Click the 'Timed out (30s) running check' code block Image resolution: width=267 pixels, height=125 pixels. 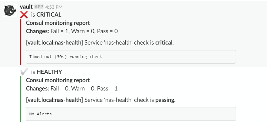[131, 57]
